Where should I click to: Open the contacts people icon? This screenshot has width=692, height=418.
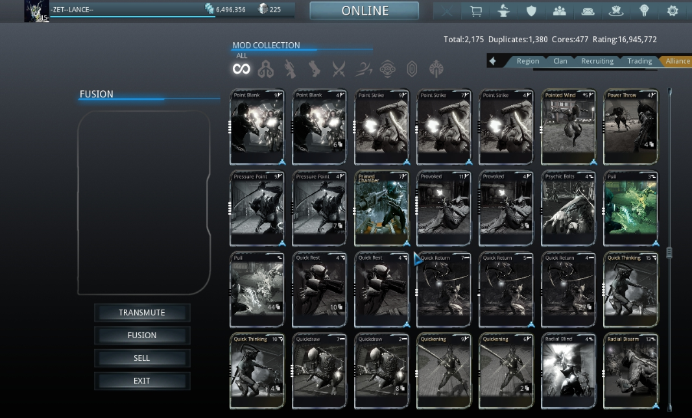560,10
